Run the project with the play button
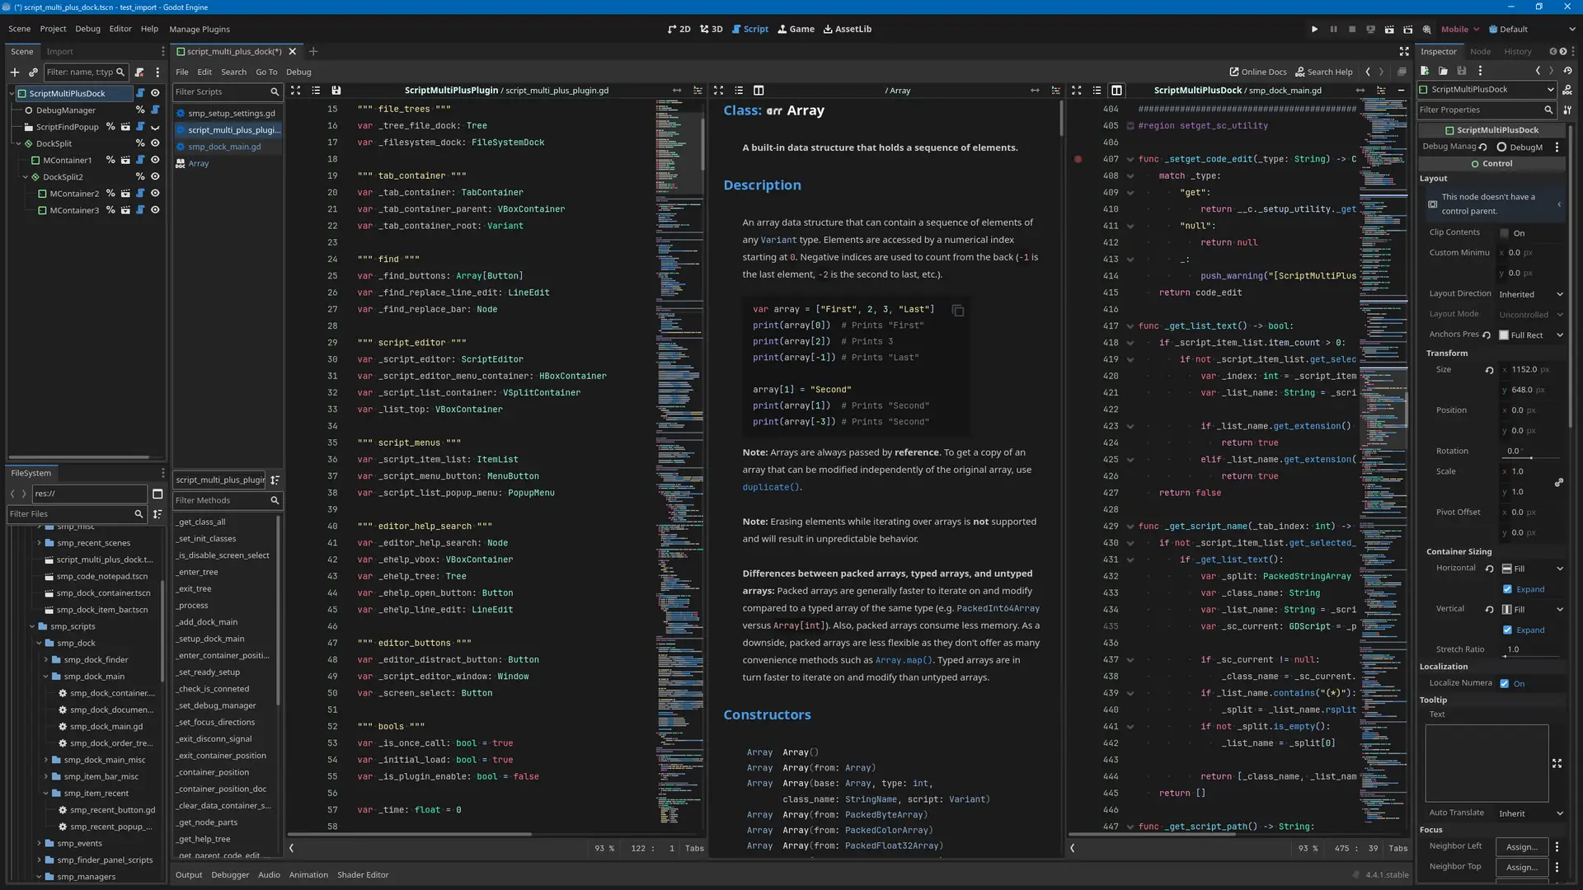The image size is (1583, 890). point(1314,29)
